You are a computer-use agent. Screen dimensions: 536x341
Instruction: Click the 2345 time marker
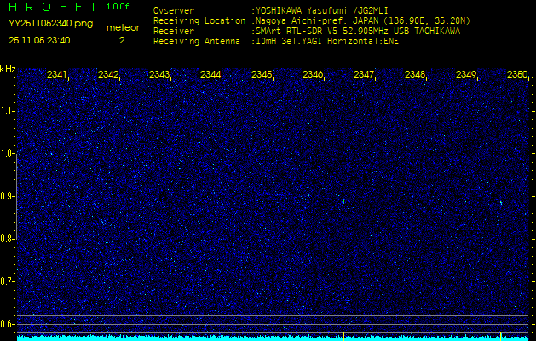click(x=262, y=75)
